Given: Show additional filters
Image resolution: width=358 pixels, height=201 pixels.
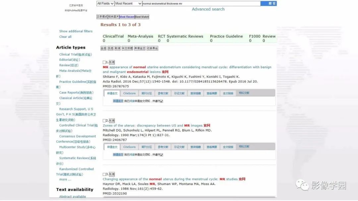Looking at the screenshot, I should point(76,31).
